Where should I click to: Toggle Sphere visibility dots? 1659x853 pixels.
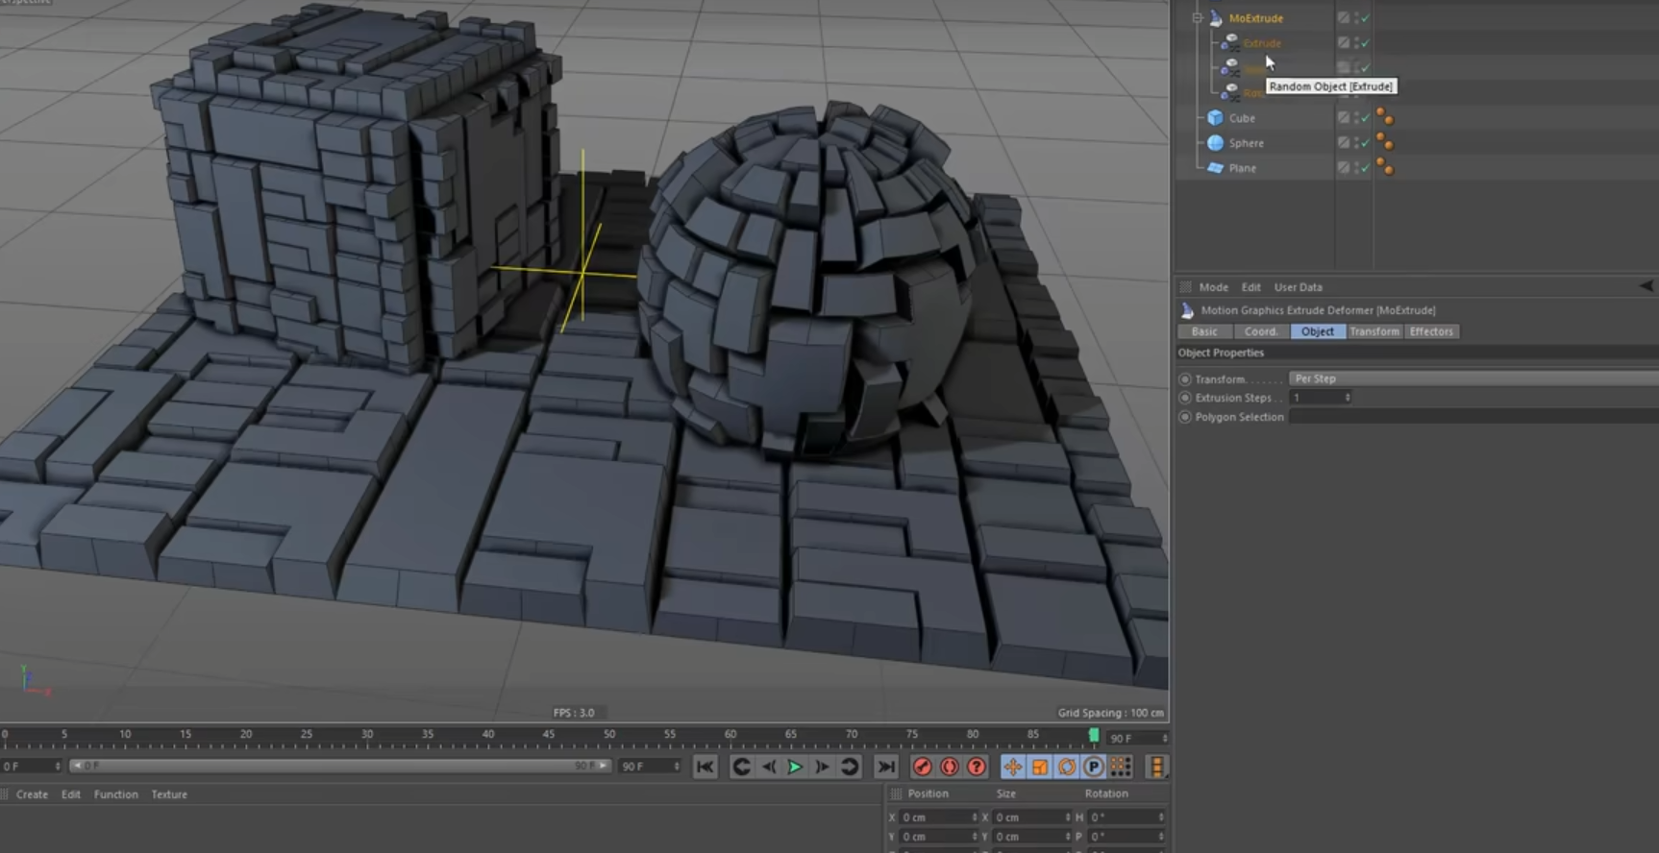click(x=1355, y=143)
